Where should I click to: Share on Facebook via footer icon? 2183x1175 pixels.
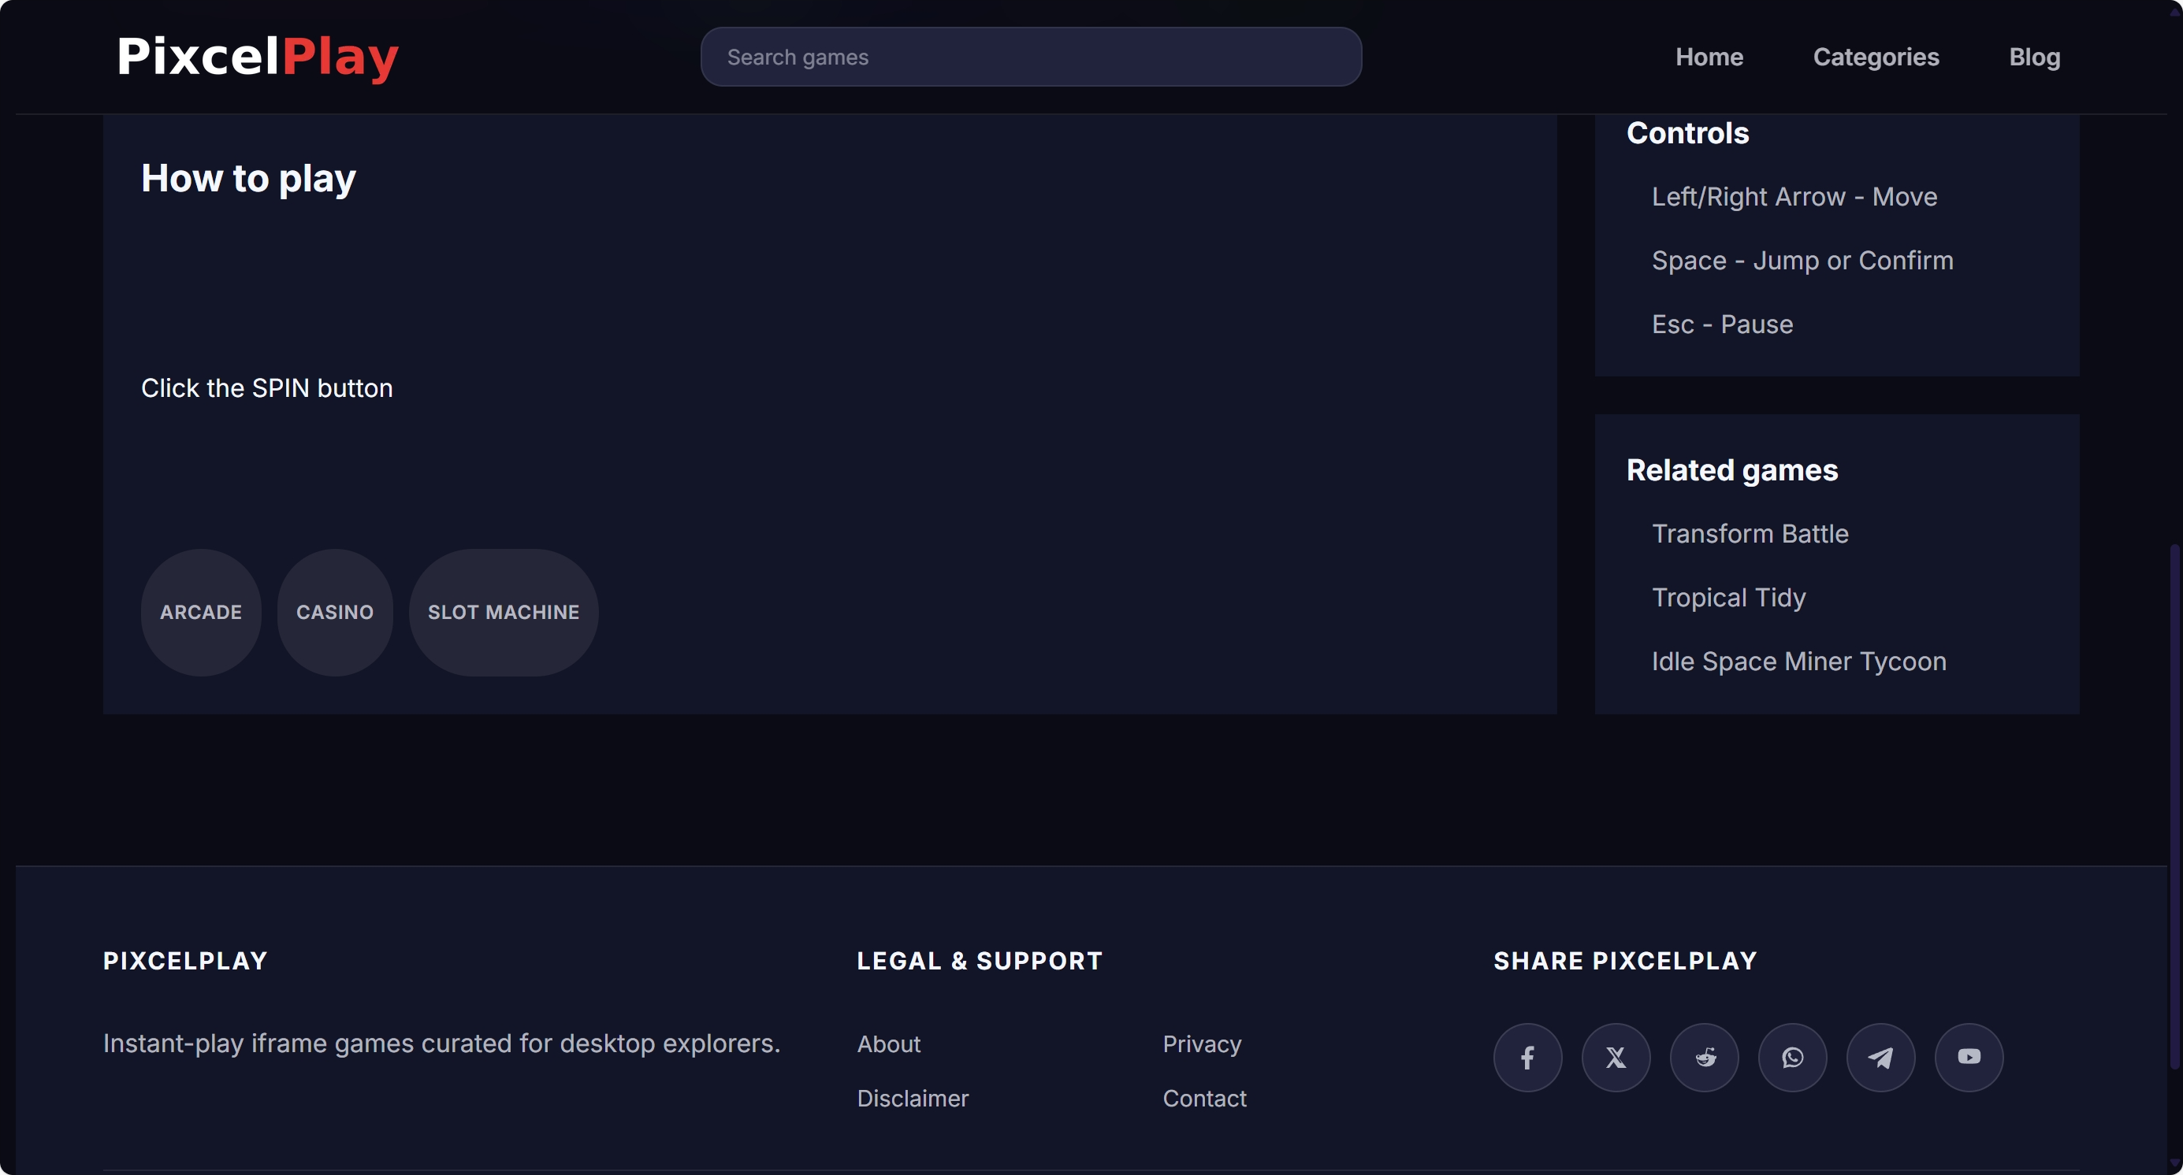(x=1527, y=1058)
